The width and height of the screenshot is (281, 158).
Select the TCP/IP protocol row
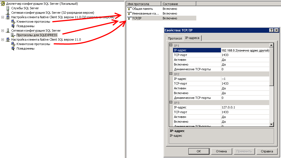[162, 18]
